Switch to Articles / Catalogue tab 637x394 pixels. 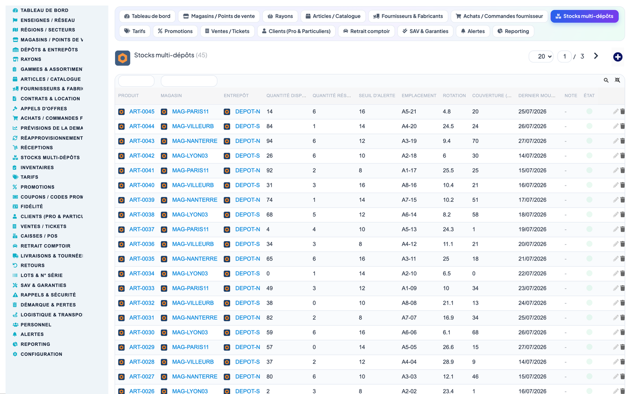pyautogui.click(x=333, y=16)
